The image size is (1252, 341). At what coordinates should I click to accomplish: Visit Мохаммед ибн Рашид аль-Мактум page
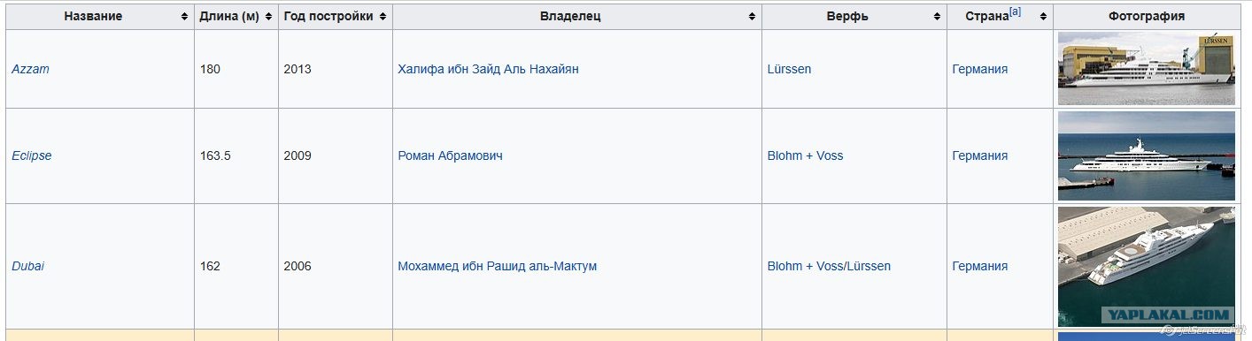click(x=497, y=266)
